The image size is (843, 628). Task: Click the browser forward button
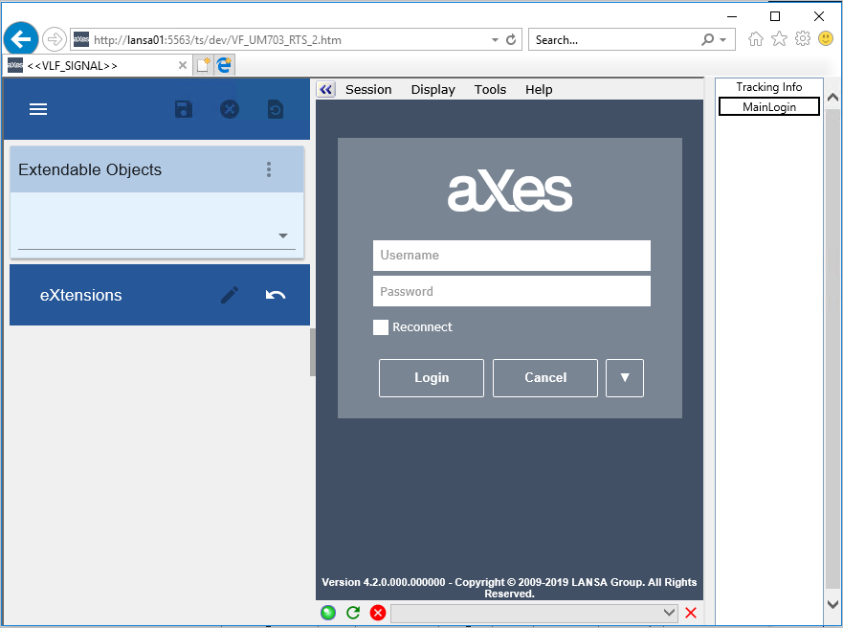[x=54, y=39]
